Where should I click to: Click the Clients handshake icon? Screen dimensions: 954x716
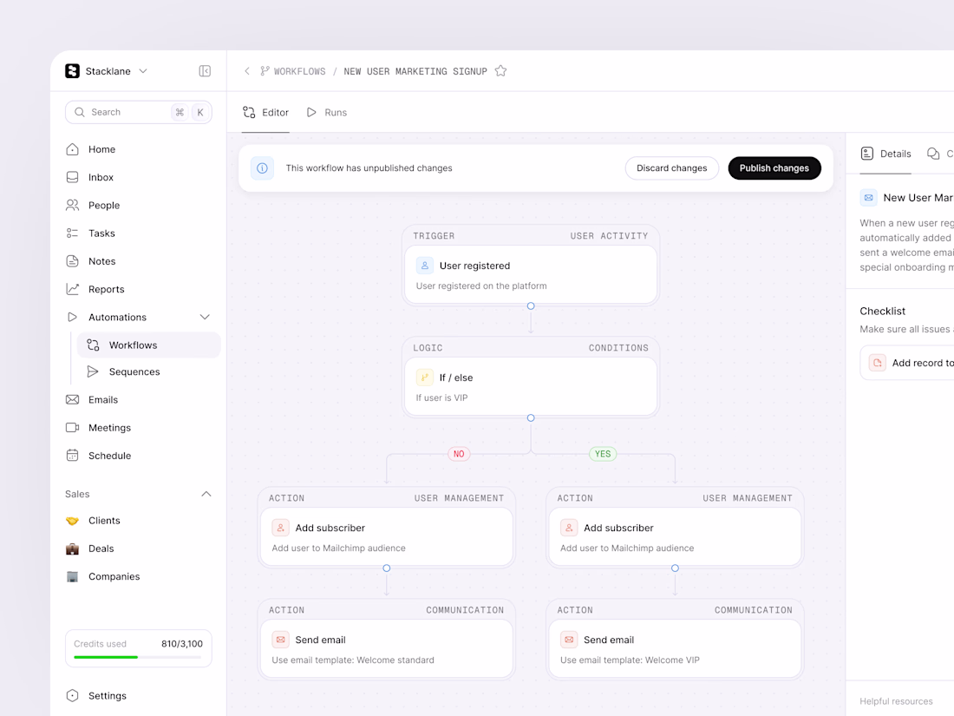pyautogui.click(x=72, y=521)
